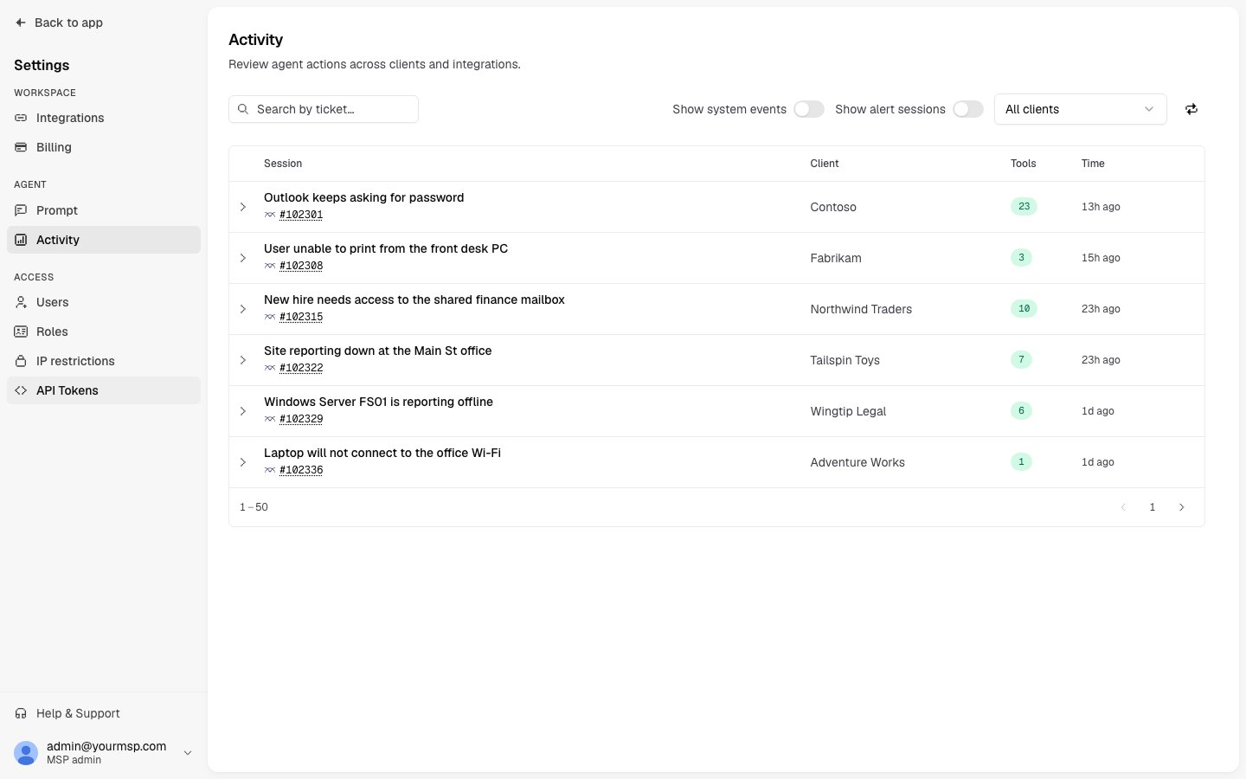Viewport: 1246px width, 779px height.
Task: Open IP restrictions settings
Action: (104, 361)
